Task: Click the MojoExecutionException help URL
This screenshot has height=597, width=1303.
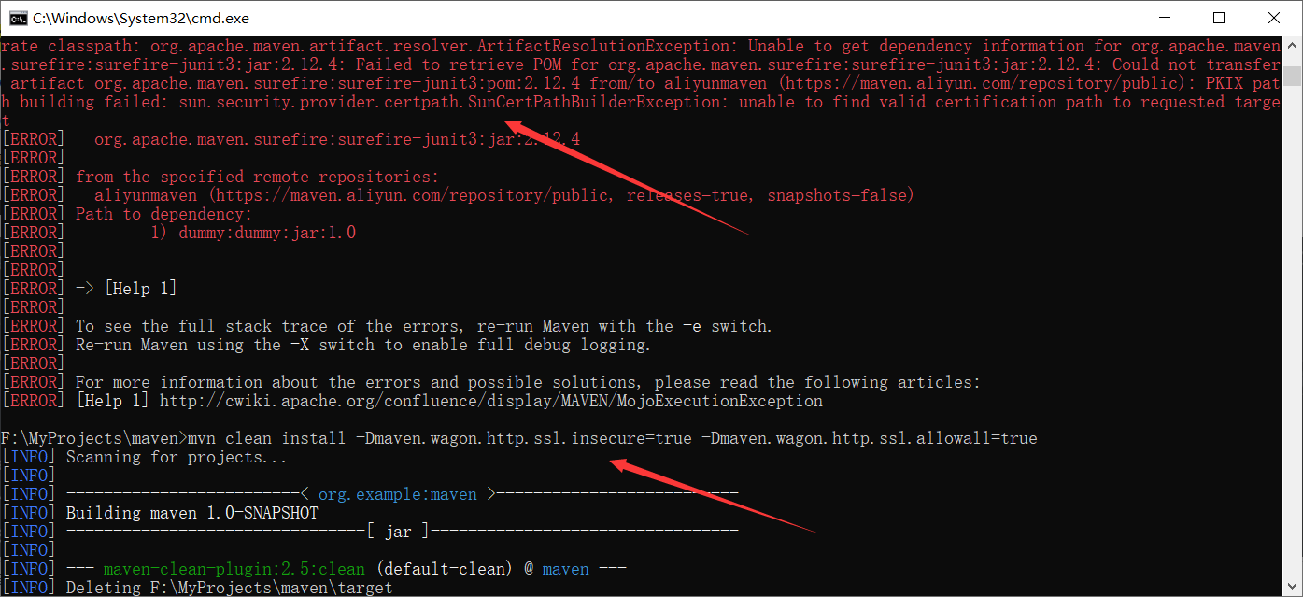Action: coord(491,401)
